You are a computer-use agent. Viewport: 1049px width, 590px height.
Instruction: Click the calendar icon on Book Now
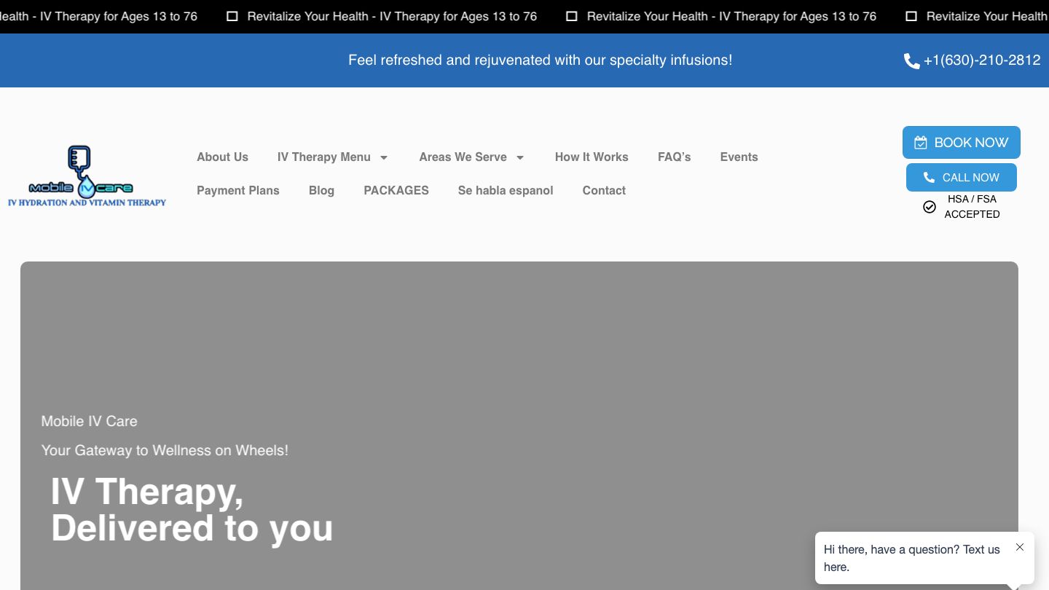pos(921,143)
